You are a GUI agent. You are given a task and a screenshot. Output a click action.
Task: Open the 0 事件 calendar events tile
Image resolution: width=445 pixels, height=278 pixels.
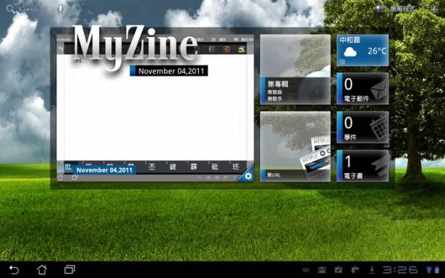click(x=363, y=127)
